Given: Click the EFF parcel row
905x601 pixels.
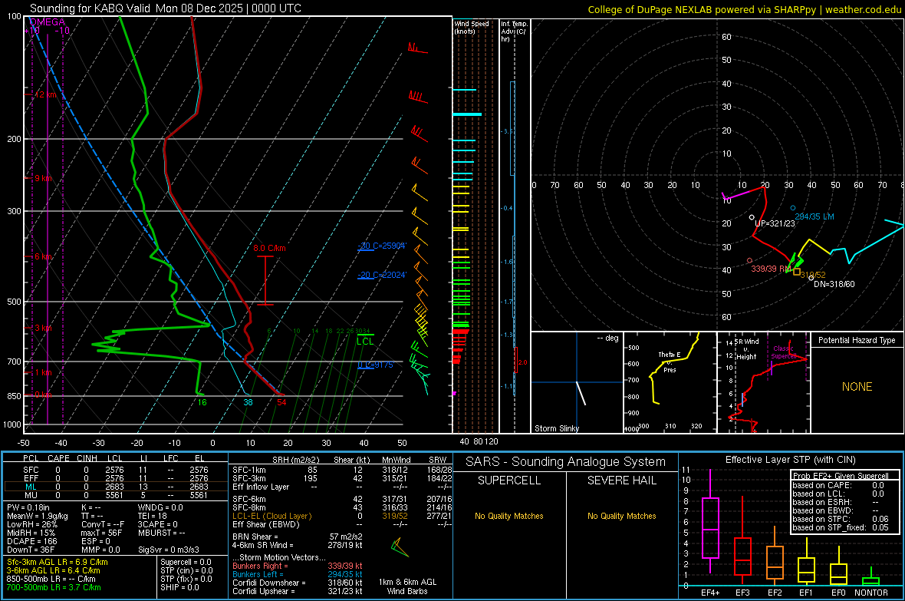Looking at the screenshot, I should tap(115, 478).
